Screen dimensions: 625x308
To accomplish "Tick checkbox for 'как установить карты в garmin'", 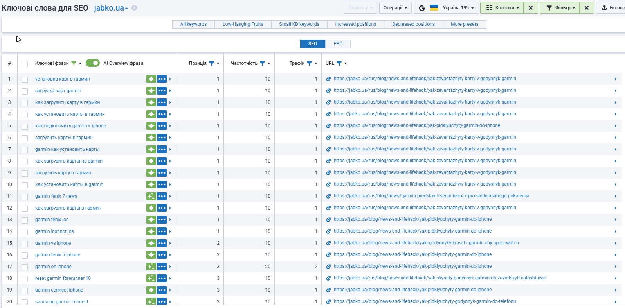I will pyautogui.click(x=25, y=185).
